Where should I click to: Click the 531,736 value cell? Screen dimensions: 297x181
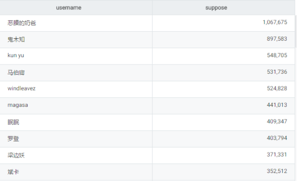point(277,73)
